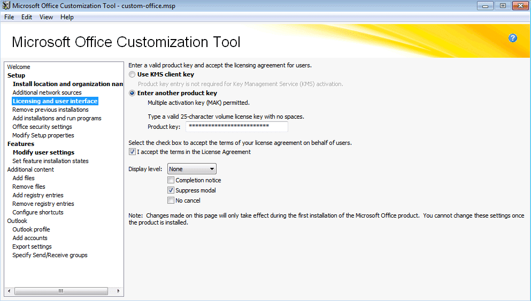This screenshot has width=531, height=301.
Task: Go to the Welcome page
Action: pos(19,67)
